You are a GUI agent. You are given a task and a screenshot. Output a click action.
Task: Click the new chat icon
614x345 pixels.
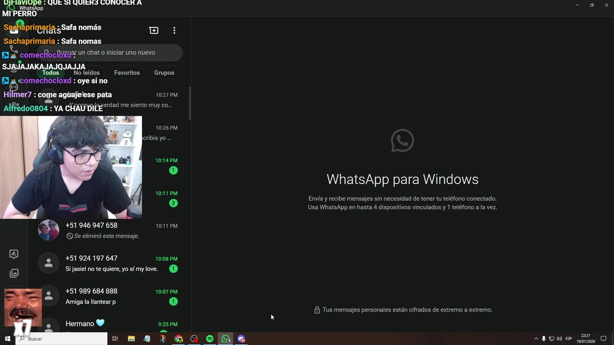[x=154, y=30]
